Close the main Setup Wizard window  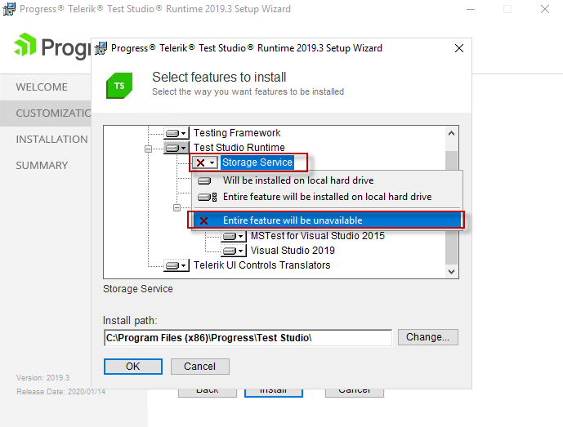point(545,9)
